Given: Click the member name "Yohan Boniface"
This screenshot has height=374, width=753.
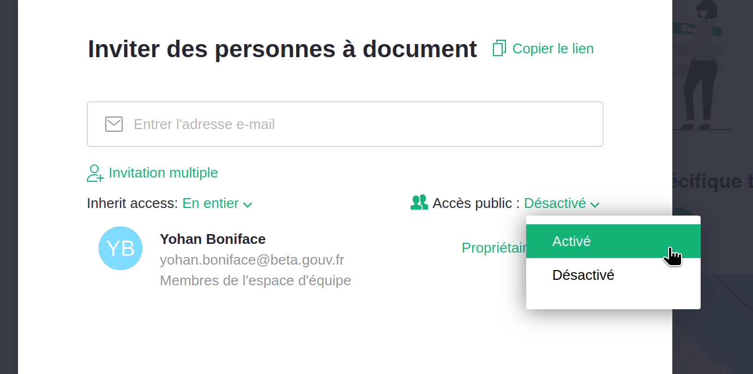Looking at the screenshot, I should [x=213, y=239].
